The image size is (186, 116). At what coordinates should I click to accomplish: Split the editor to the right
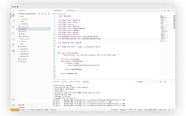[x=168, y=10]
